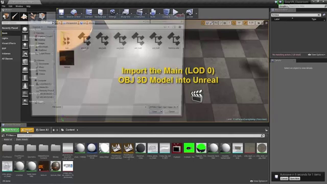Click the Save toolbar icon
The height and width of the screenshot is (184, 327).
[x=61, y=13]
